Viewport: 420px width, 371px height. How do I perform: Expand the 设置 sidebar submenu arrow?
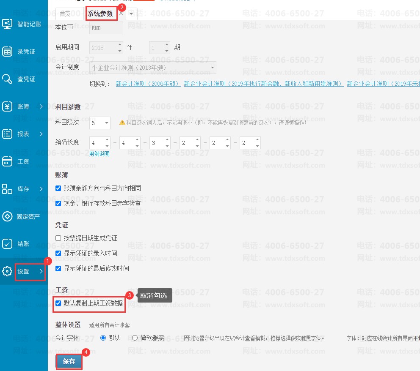(x=41, y=271)
